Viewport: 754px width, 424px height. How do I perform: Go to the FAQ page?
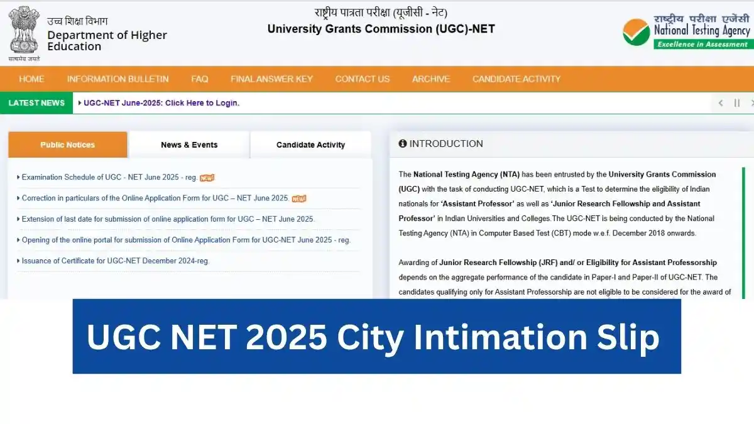click(200, 79)
